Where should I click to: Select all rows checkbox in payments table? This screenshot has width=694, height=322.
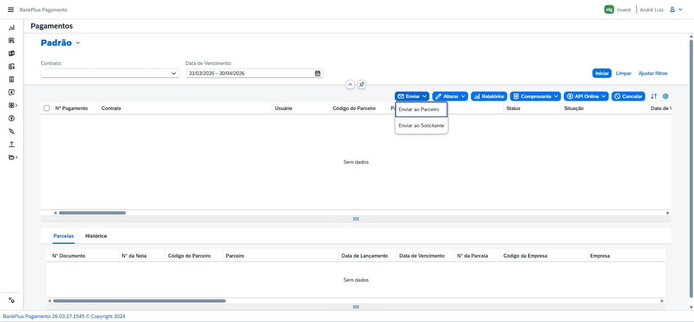pos(46,108)
